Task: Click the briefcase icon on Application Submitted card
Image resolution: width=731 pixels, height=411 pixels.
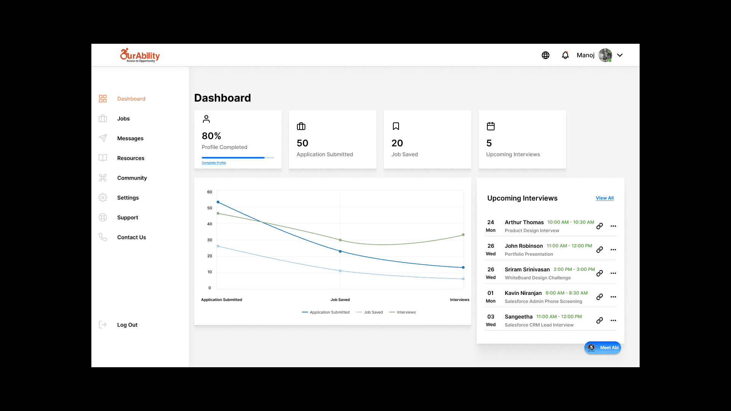Action: (301, 126)
